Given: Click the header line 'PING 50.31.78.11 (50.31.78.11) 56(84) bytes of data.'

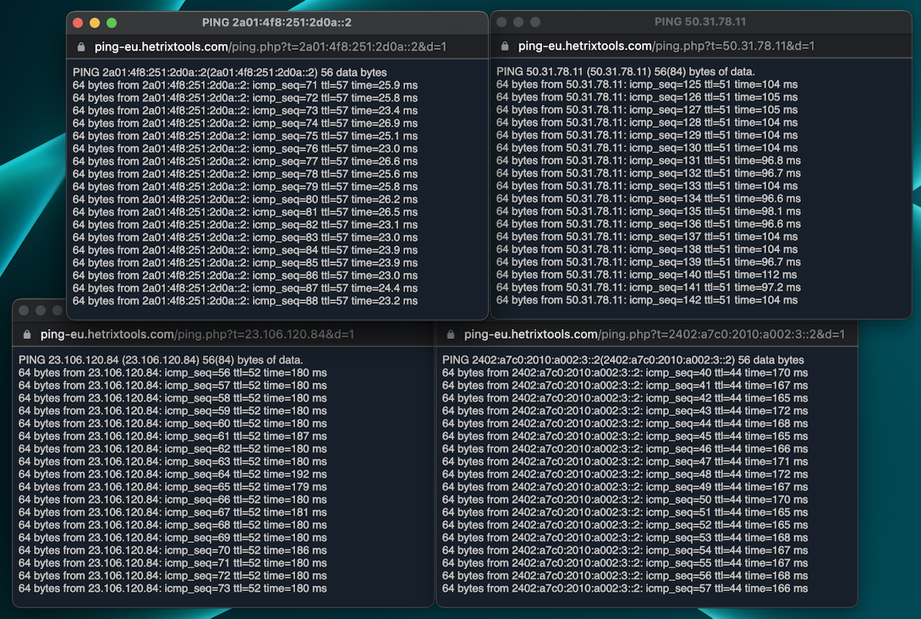Looking at the screenshot, I should point(626,72).
